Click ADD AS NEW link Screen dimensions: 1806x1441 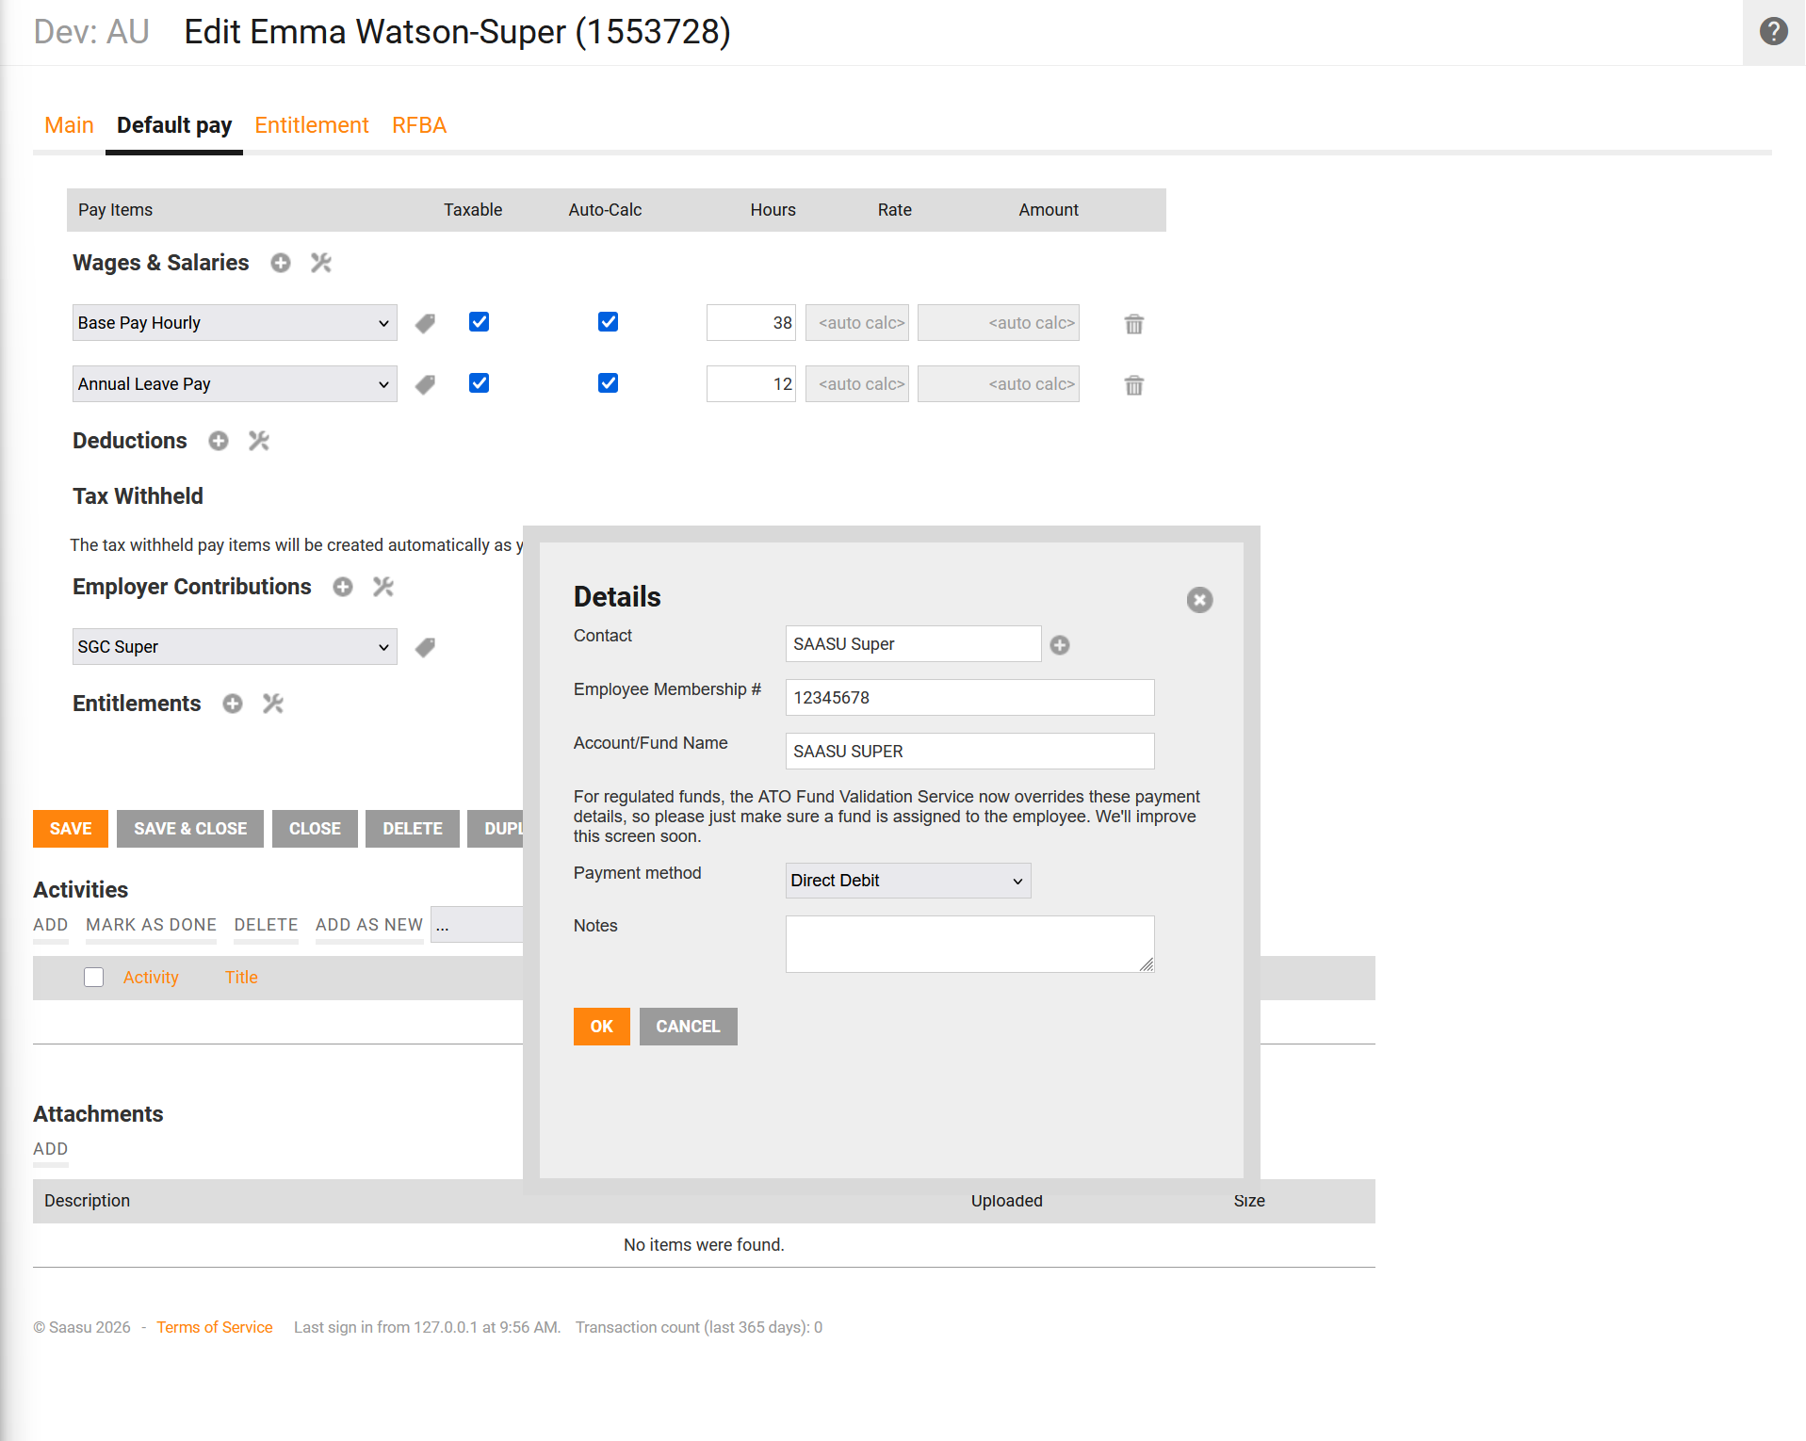tap(369, 926)
